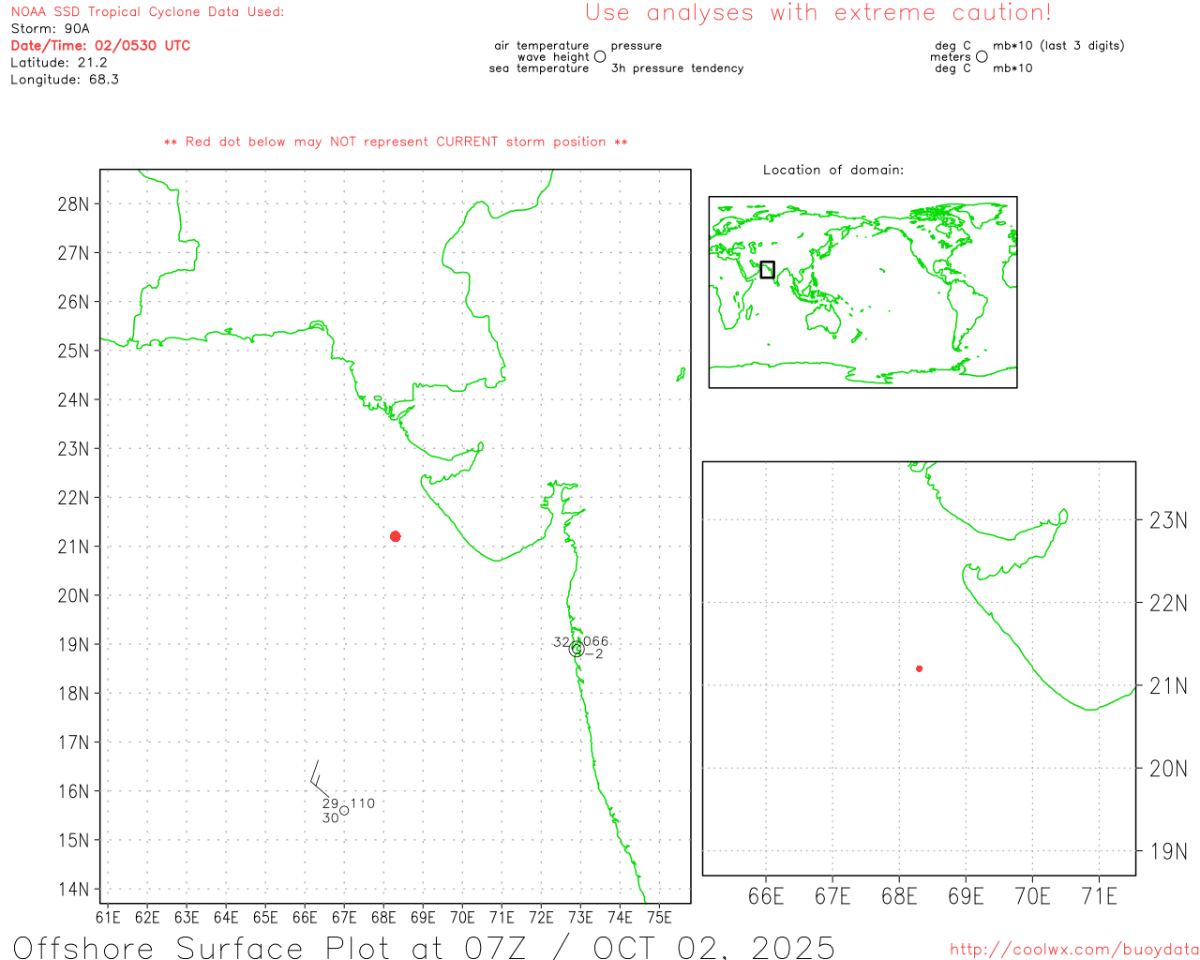This screenshot has height=960, width=1200.
Task: Click 'pressure' legend label
Action: coord(637,46)
